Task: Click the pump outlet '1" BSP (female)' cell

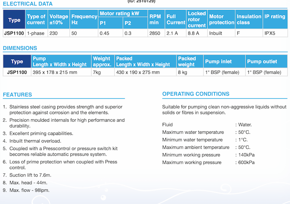Action: pos(267,72)
